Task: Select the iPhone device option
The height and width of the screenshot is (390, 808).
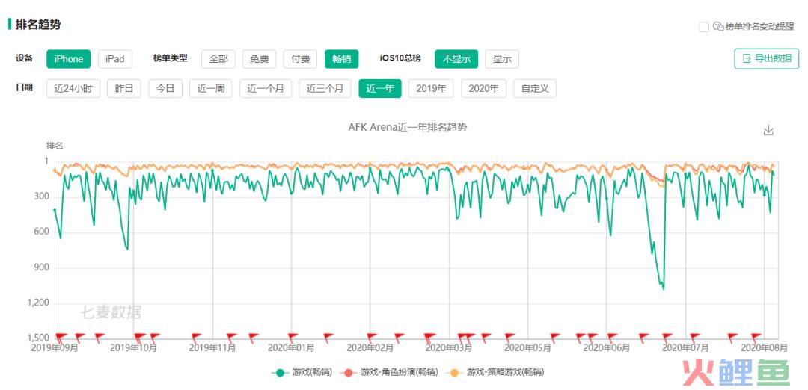Action: coord(69,59)
